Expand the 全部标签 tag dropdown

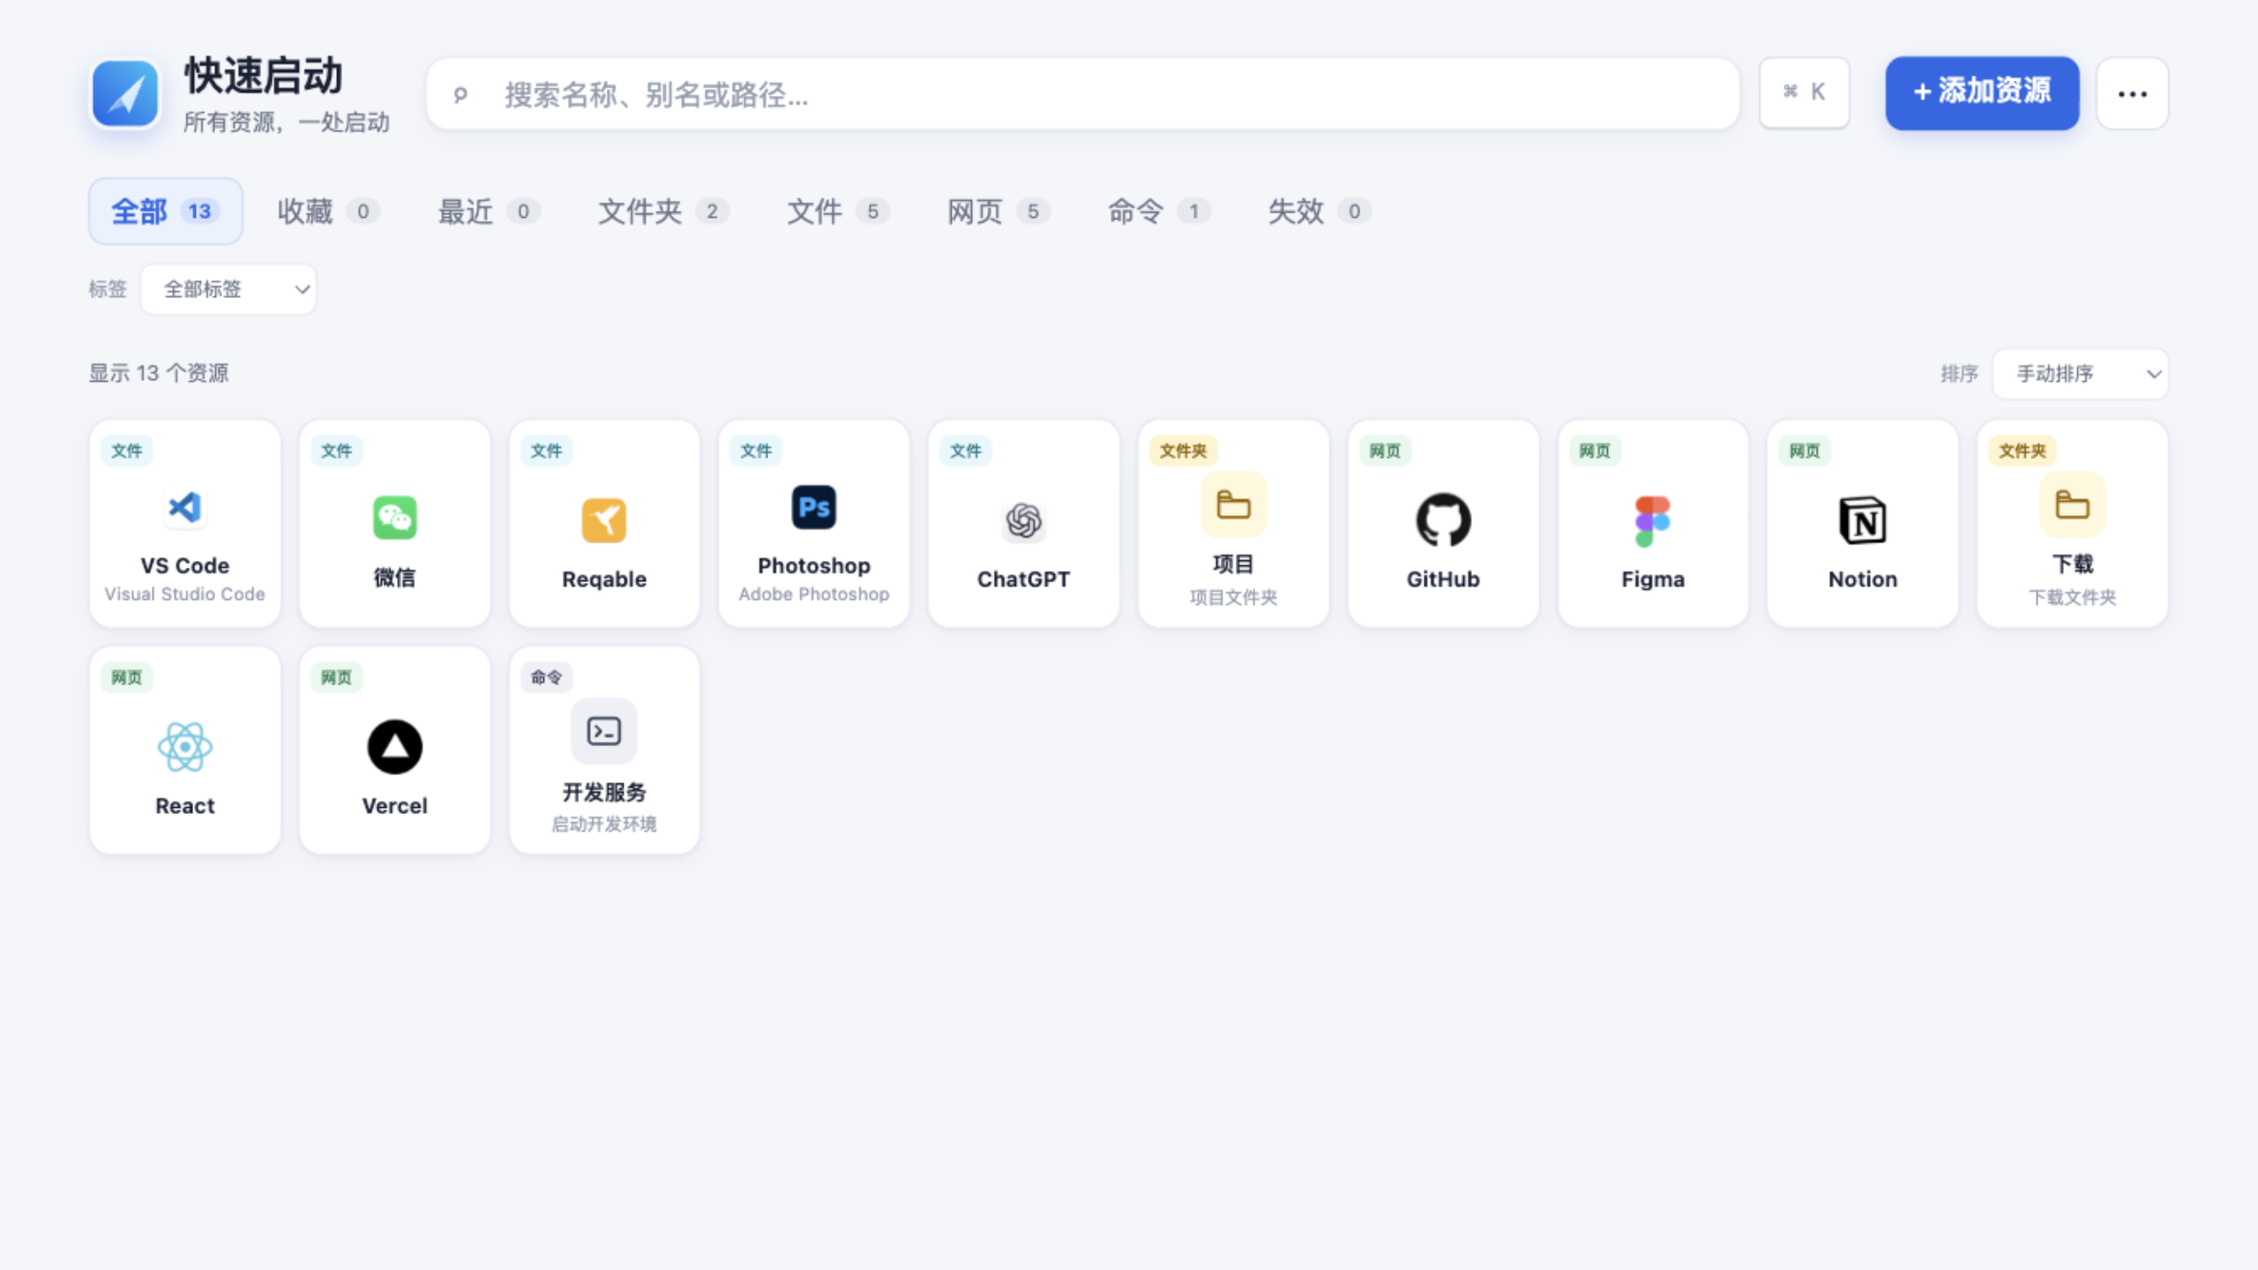[228, 289]
